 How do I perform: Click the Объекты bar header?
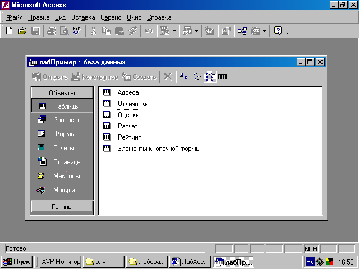[x=62, y=93]
